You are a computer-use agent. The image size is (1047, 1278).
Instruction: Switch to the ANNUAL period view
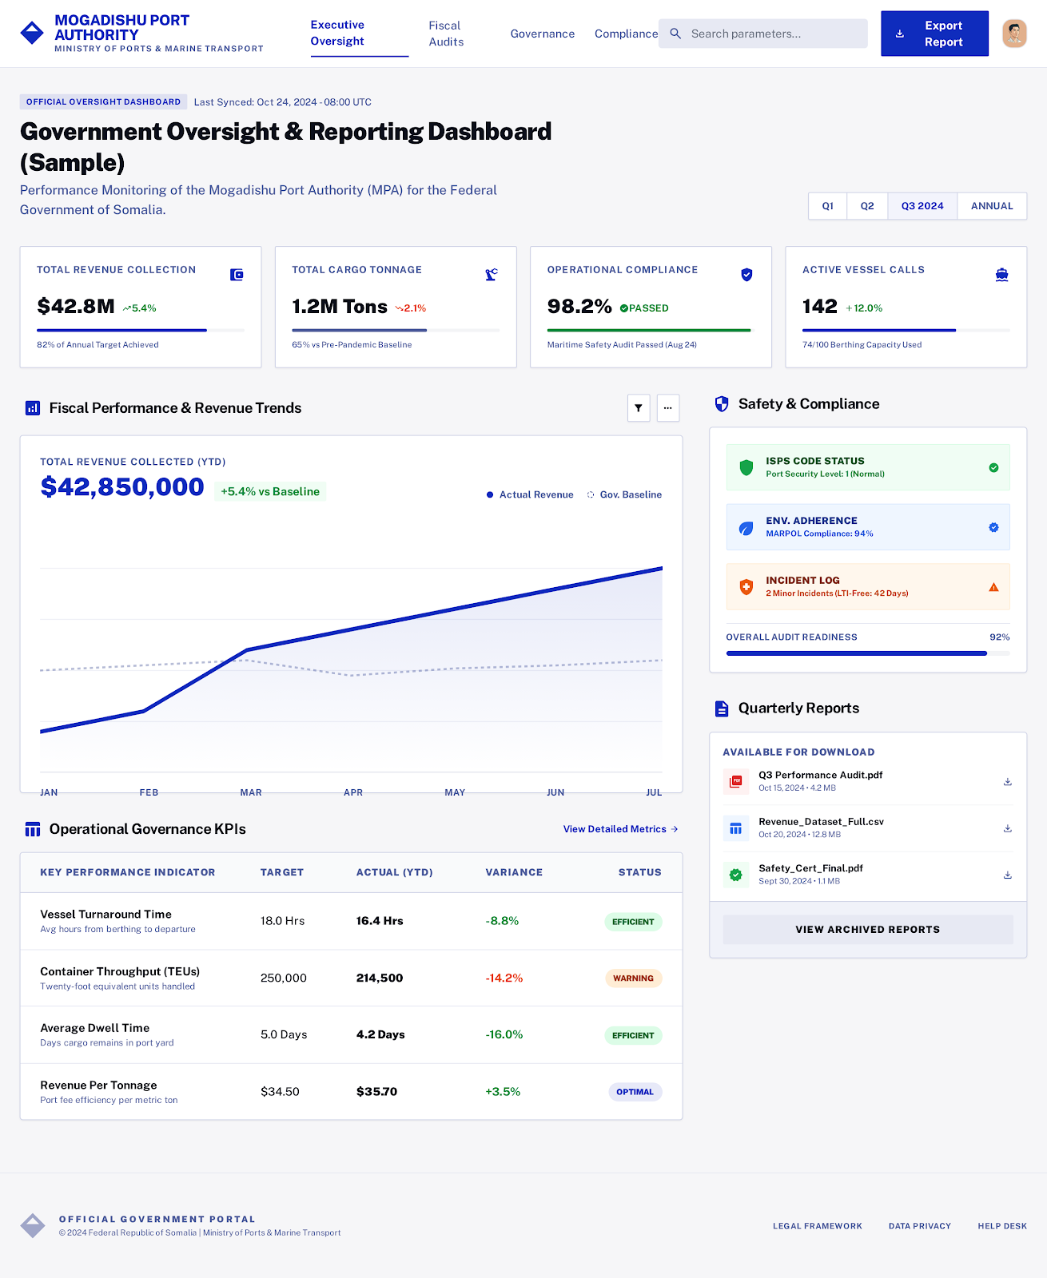991,206
